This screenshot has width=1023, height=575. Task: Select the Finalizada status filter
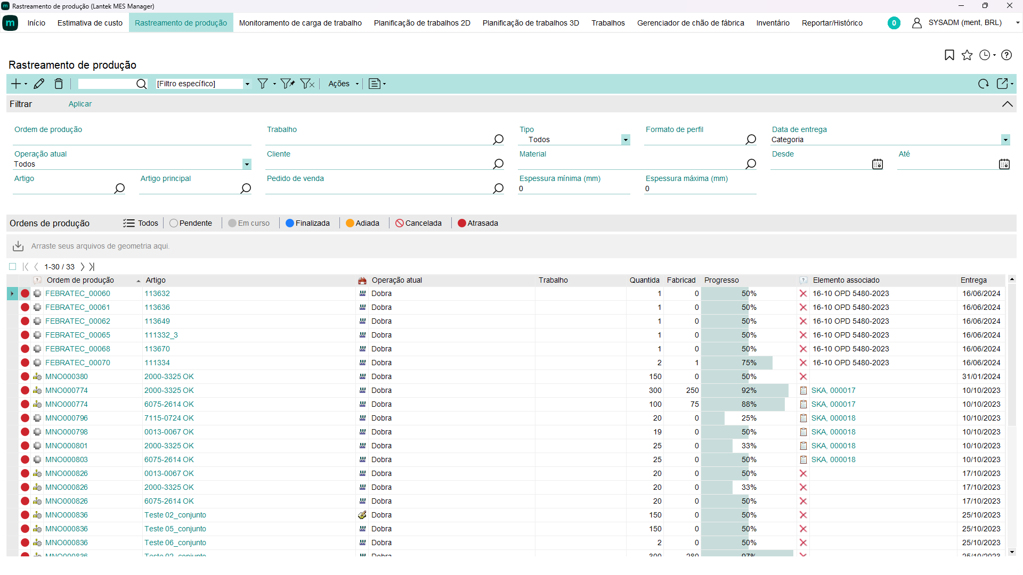(307, 223)
